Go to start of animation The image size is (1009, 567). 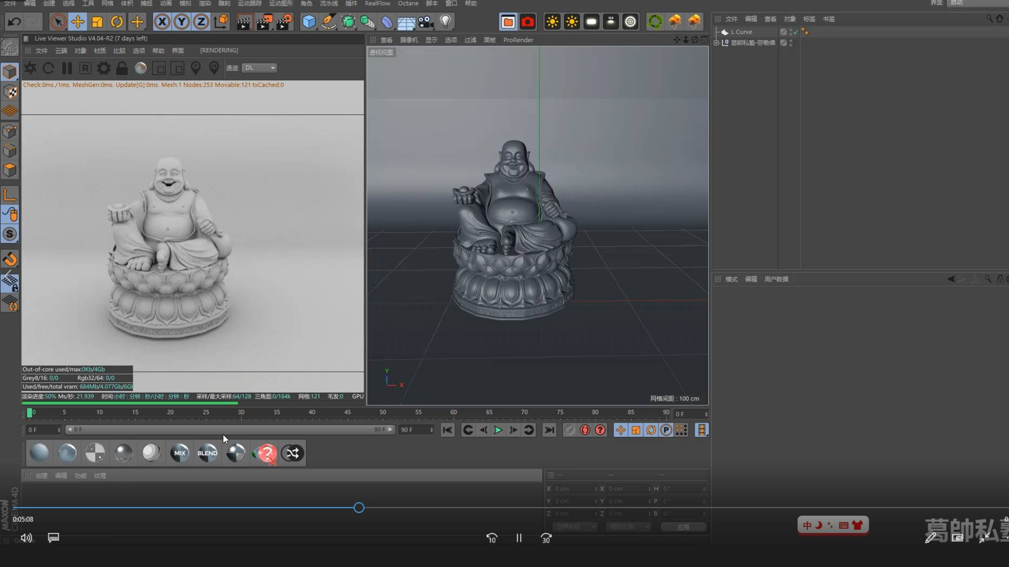pos(447,430)
